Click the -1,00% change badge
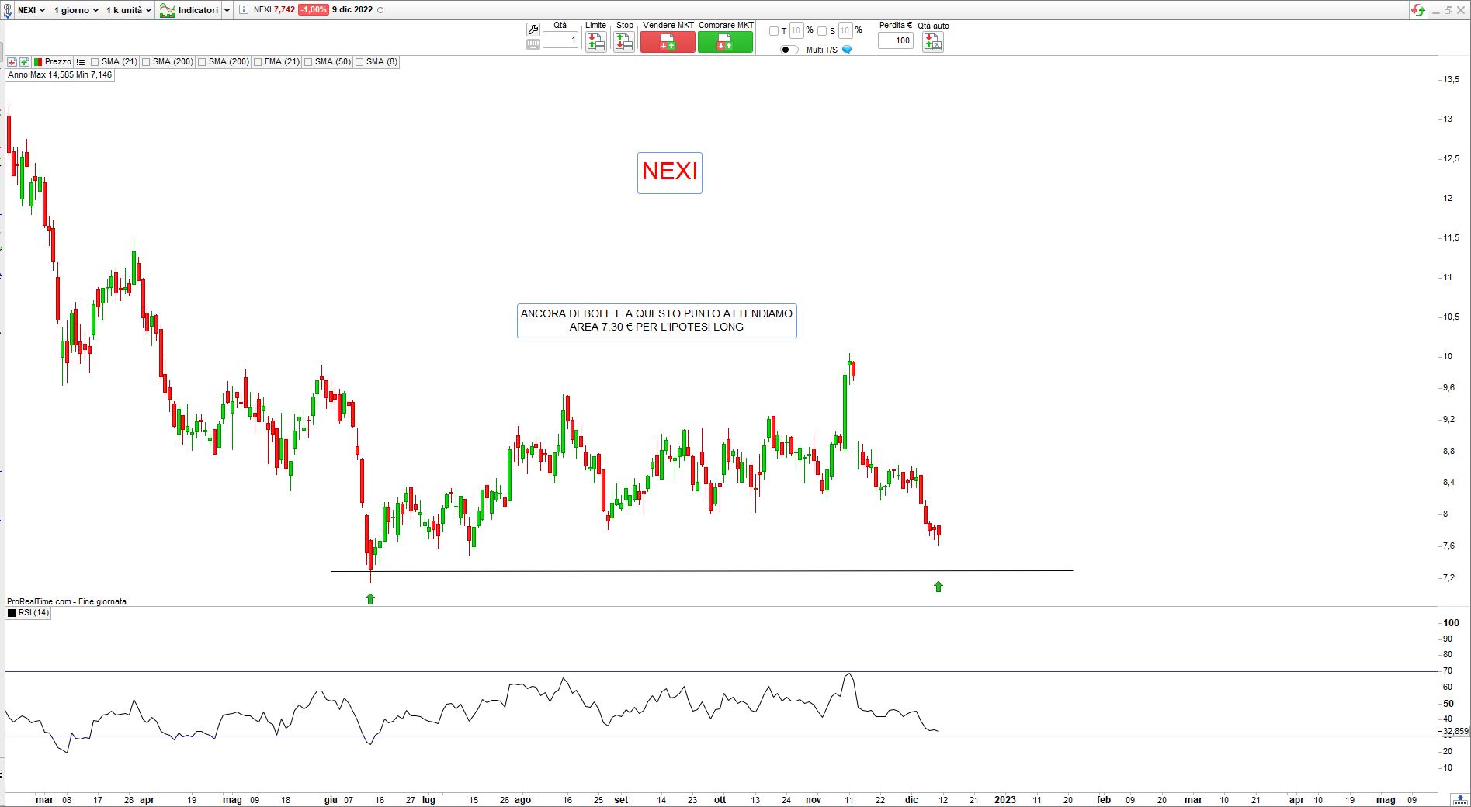The height and width of the screenshot is (807, 1471). (314, 10)
